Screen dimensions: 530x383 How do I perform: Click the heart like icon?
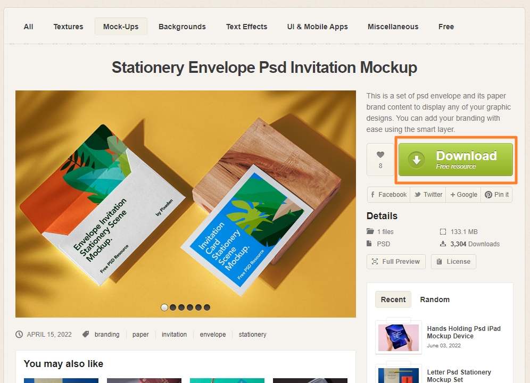[x=380, y=154]
